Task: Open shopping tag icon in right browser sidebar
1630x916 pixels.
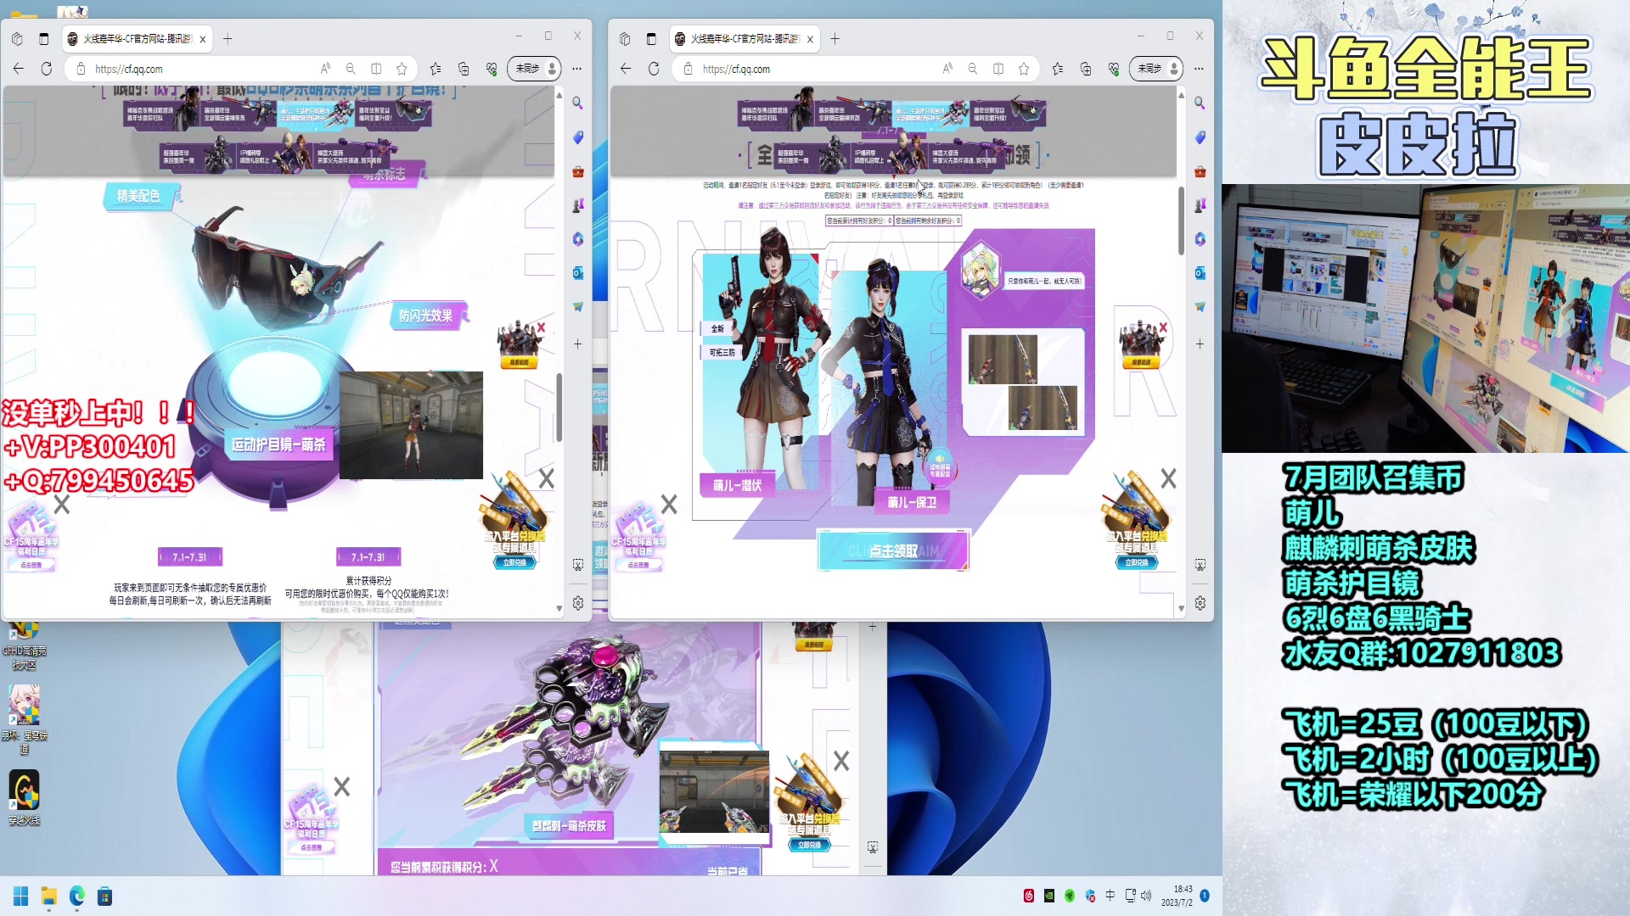Action: click(x=1200, y=137)
